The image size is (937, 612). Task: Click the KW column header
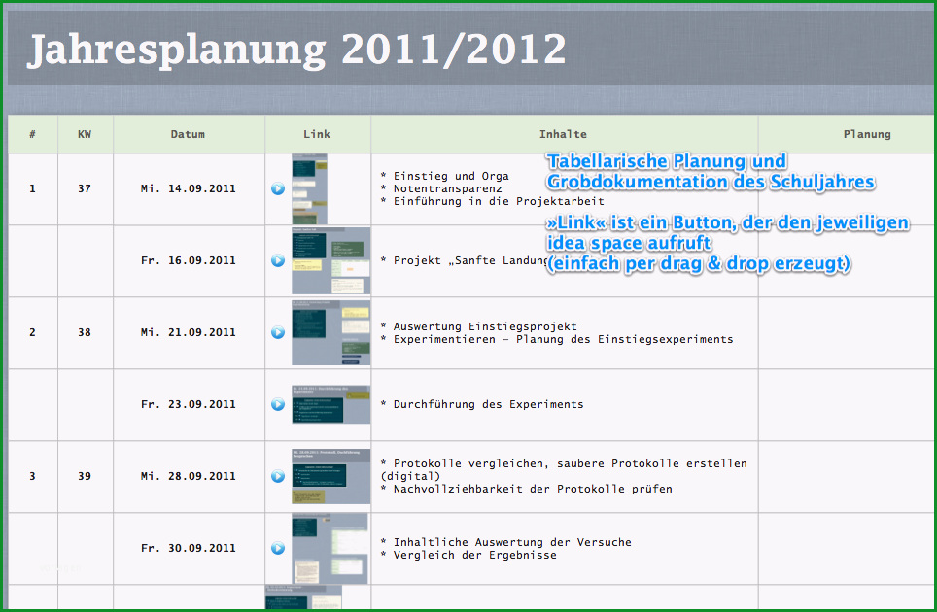click(x=85, y=134)
